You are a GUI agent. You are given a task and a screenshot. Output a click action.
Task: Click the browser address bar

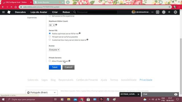[x=95, y=7]
